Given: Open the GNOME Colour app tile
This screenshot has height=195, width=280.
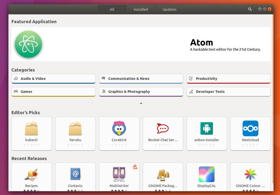Looking at the screenshot, I should click(x=250, y=177).
